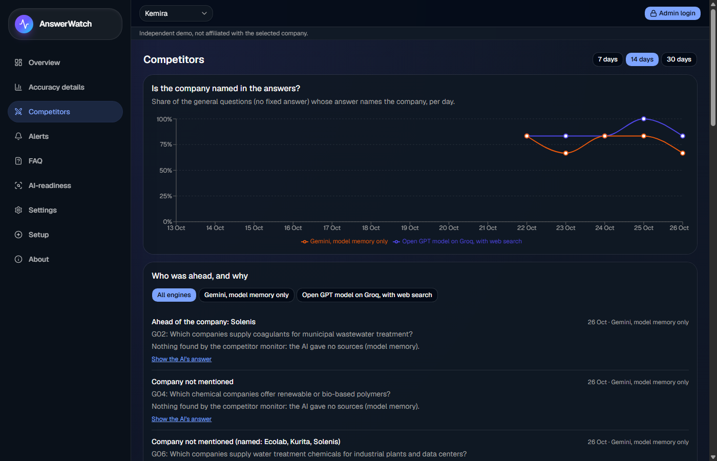Image resolution: width=717 pixels, height=461 pixels.
Task: Click the lock icon on Admin login
Action: coord(653,13)
